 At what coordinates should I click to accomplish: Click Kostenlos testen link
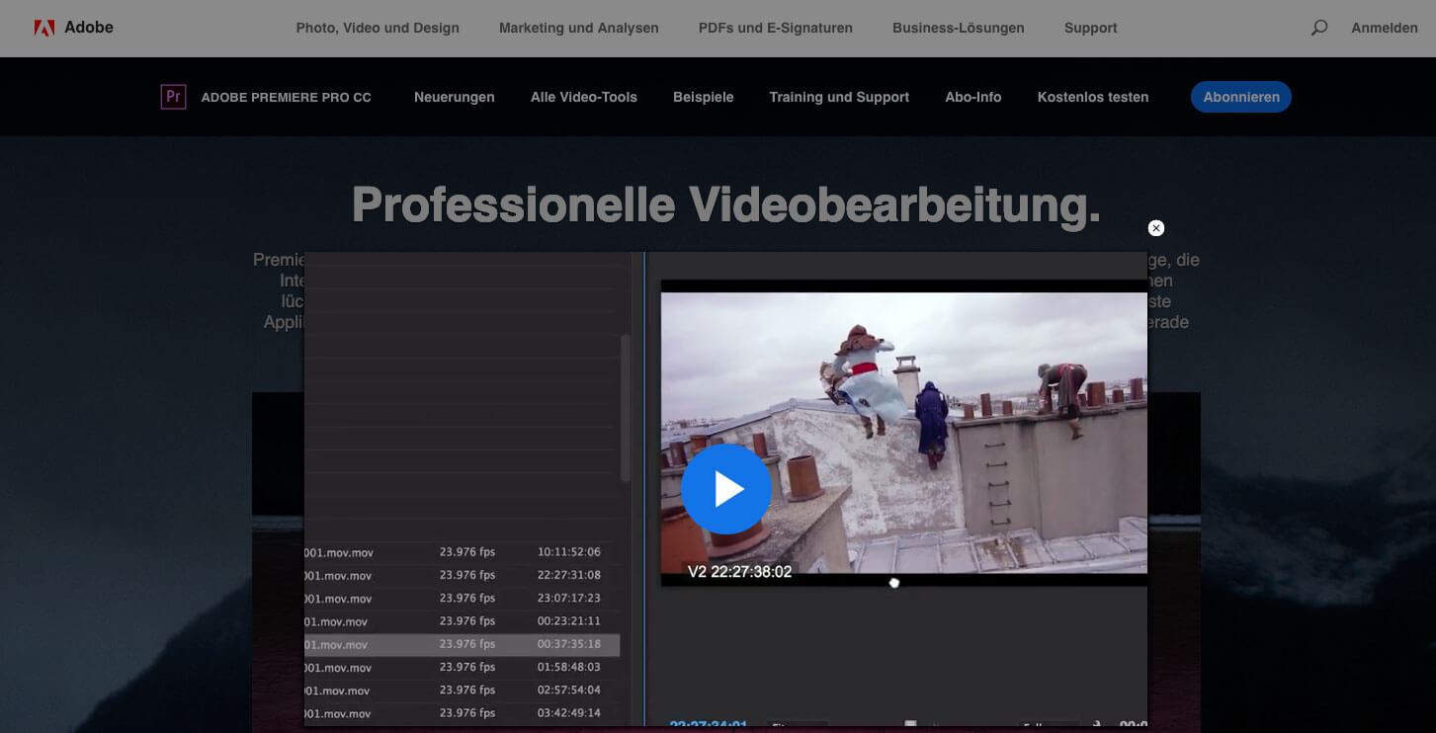tap(1092, 97)
